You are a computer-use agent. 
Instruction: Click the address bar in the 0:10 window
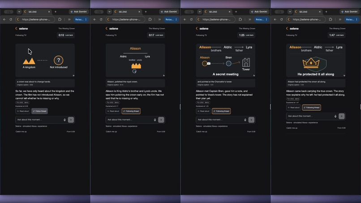click(x=35, y=20)
